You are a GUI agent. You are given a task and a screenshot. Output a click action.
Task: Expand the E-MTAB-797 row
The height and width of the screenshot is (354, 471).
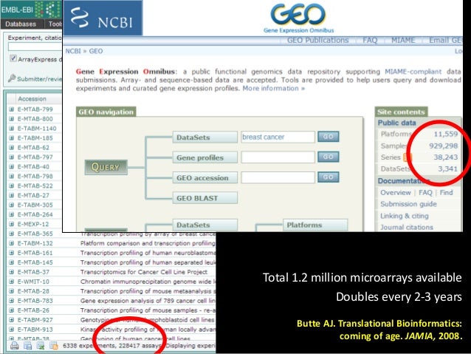[11, 157]
